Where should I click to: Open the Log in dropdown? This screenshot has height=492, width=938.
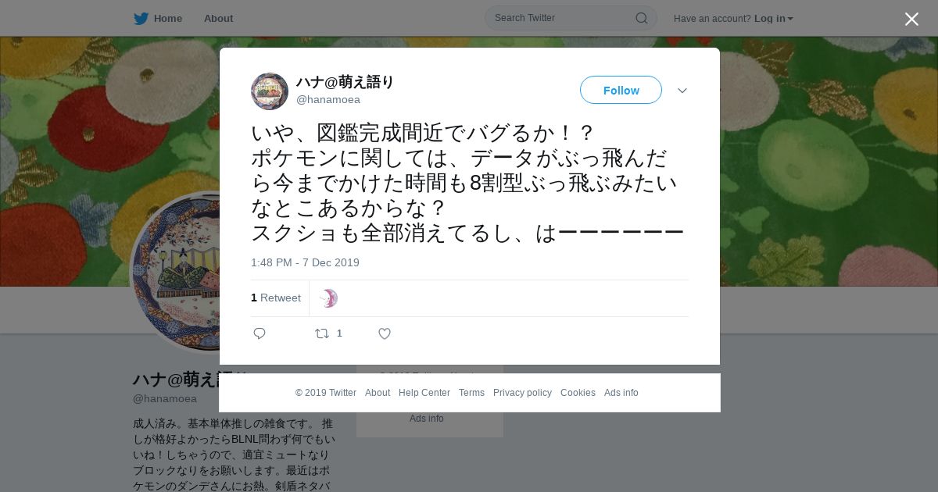pos(773,19)
